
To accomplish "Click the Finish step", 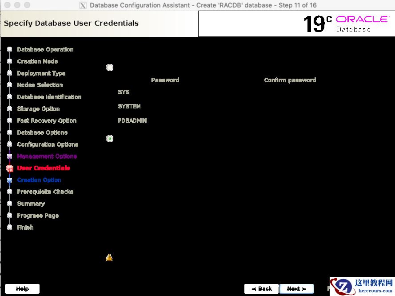I will (x=25, y=227).
